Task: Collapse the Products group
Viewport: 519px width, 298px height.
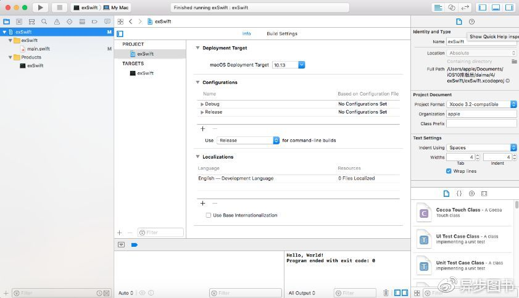Action: coord(10,57)
